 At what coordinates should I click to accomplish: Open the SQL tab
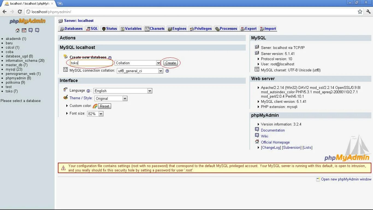(x=92, y=29)
